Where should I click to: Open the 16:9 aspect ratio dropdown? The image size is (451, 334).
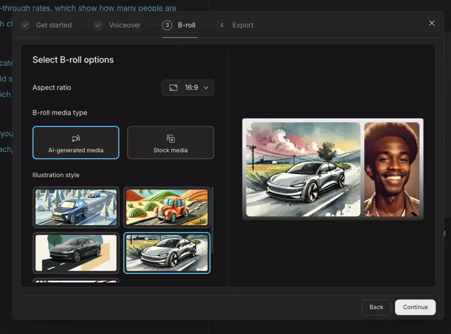(x=187, y=87)
